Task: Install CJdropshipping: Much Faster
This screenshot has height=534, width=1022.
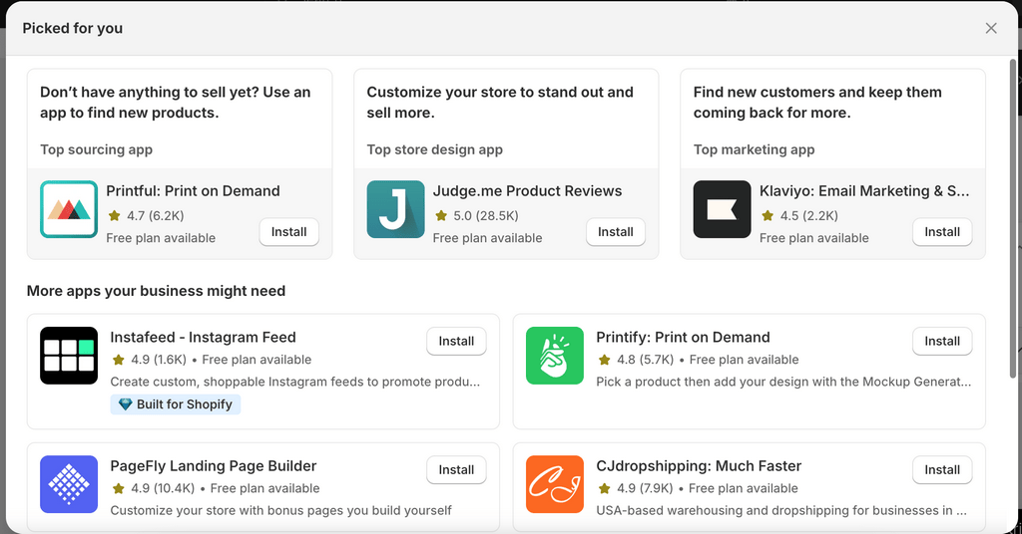Action: (x=942, y=470)
